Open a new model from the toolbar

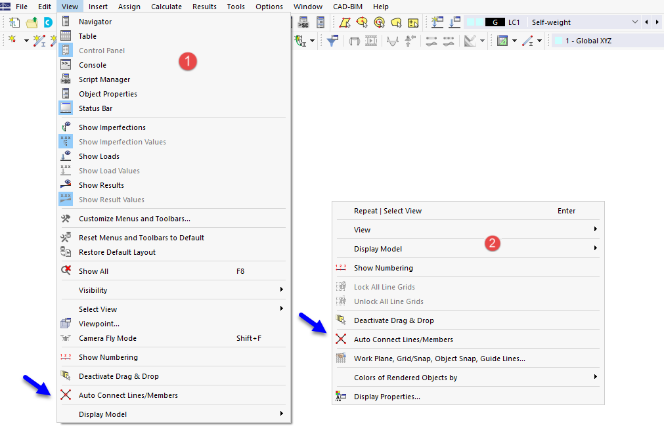(14, 22)
